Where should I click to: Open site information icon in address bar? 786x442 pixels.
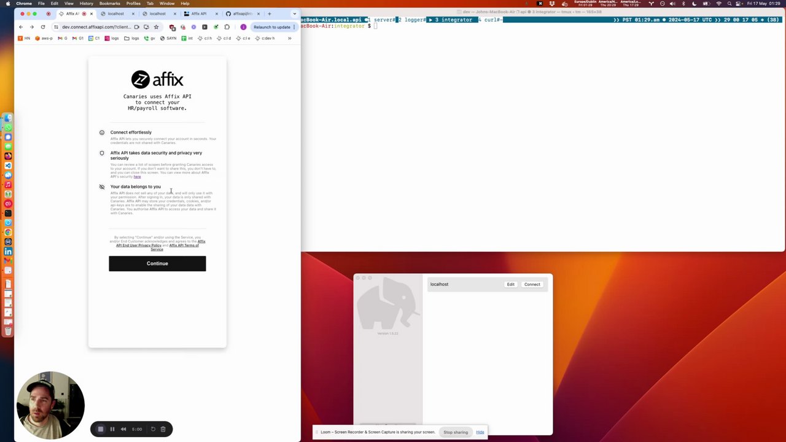click(56, 27)
